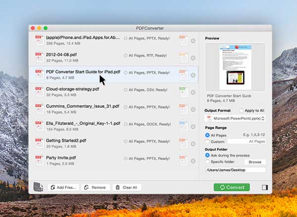Click PPTX output icon for Party Invite.pdf
This screenshot has width=297, height=217.
pyautogui.click(x=184, y=161)
